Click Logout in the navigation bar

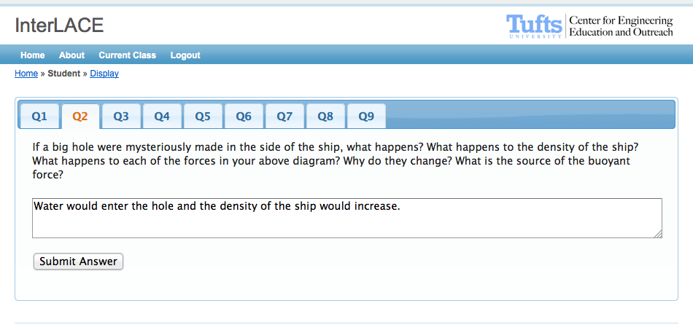(x=185, y=55)
